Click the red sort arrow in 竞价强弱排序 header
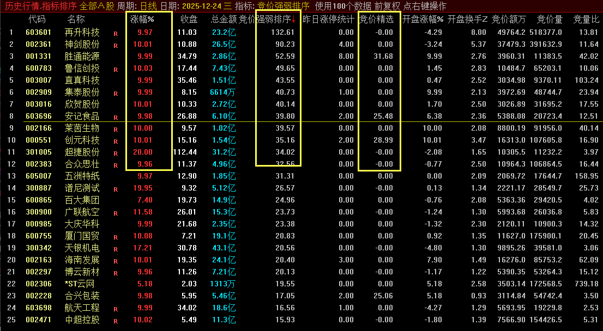The width and height of the screenshot is (603, 331). 294,19
